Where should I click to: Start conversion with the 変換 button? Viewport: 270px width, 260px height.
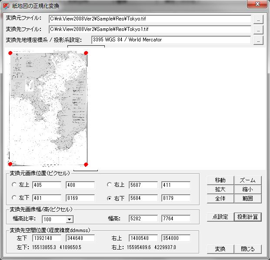click(220, 249)
